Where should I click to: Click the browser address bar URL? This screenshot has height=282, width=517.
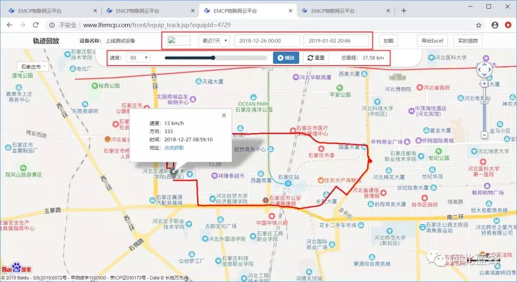tap(157, 25)
